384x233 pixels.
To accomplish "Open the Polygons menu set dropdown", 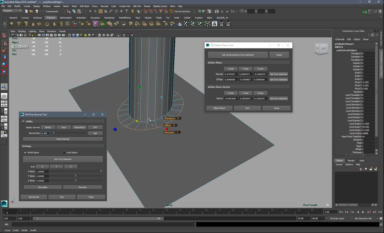I will pyautogui.click(x=12, y=11).
